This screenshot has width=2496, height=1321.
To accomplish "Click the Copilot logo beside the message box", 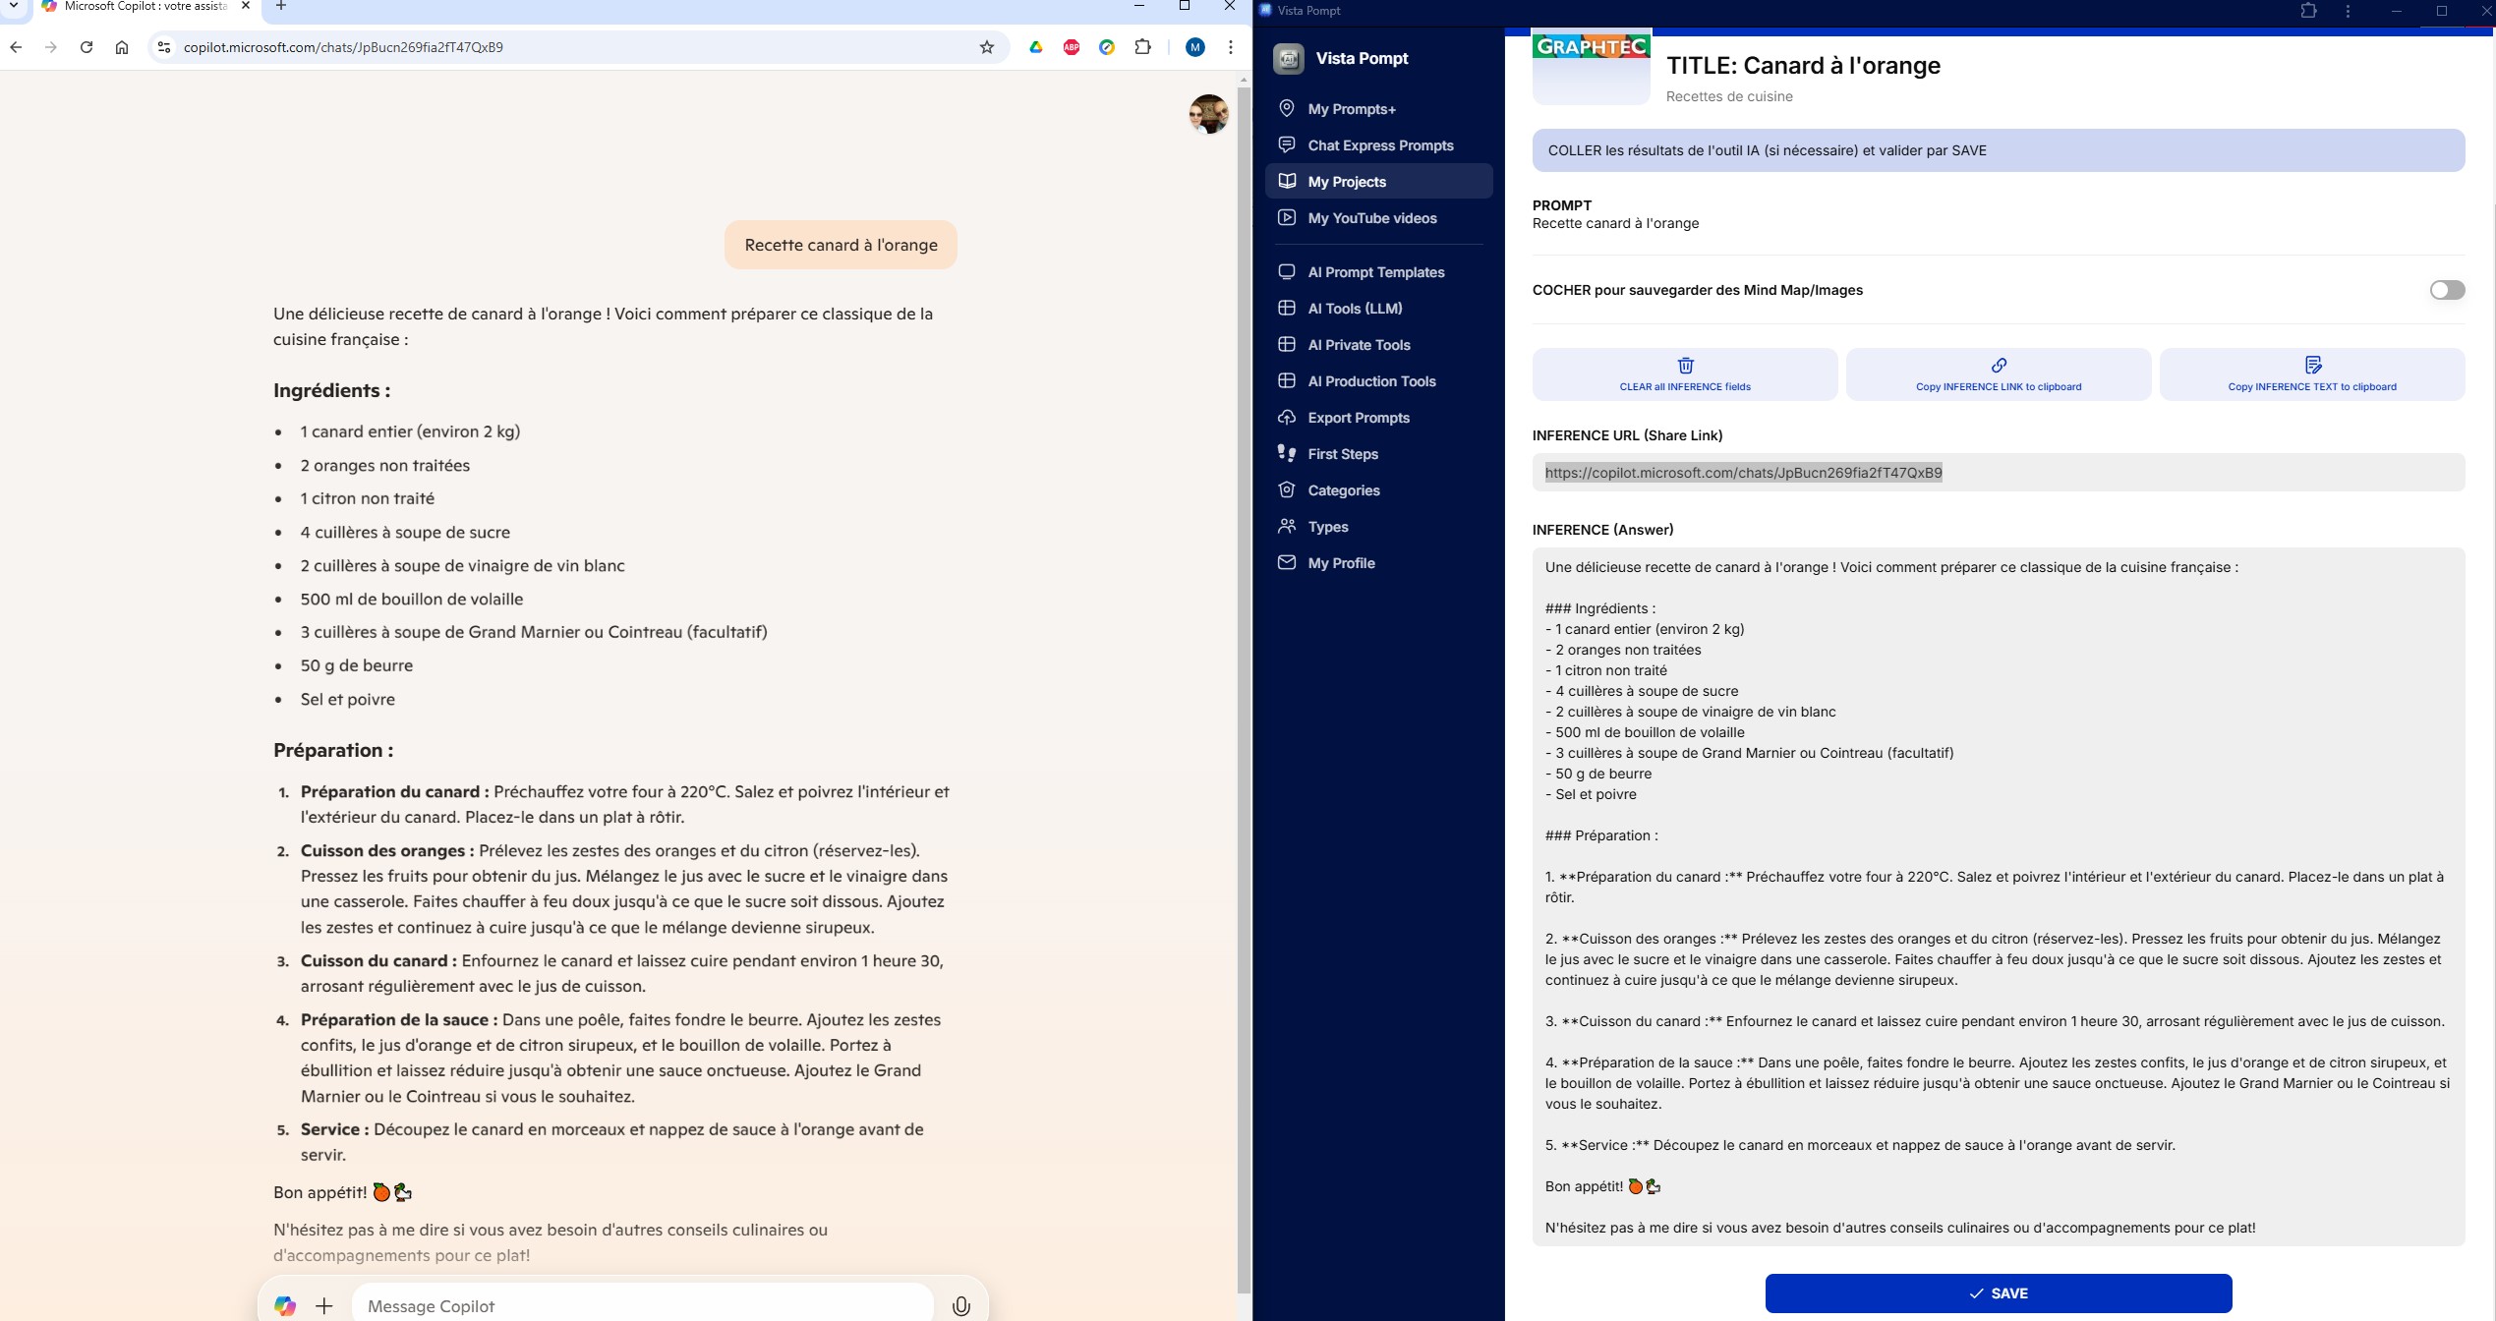I will [x=285, y=1305].
